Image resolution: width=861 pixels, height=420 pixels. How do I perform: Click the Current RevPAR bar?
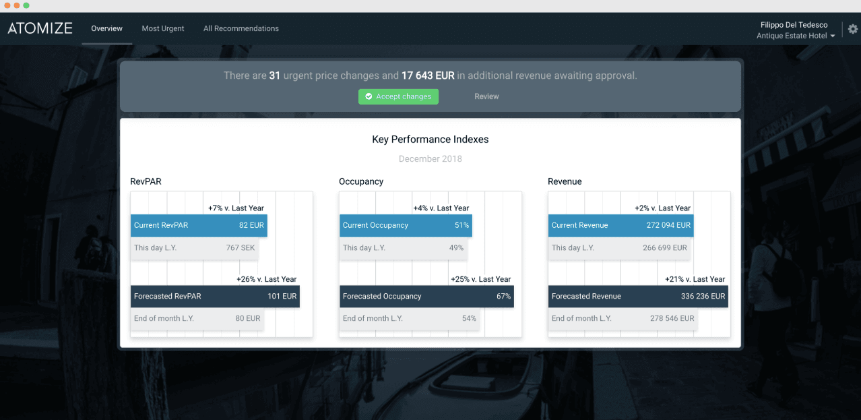[x=199, y=226]
